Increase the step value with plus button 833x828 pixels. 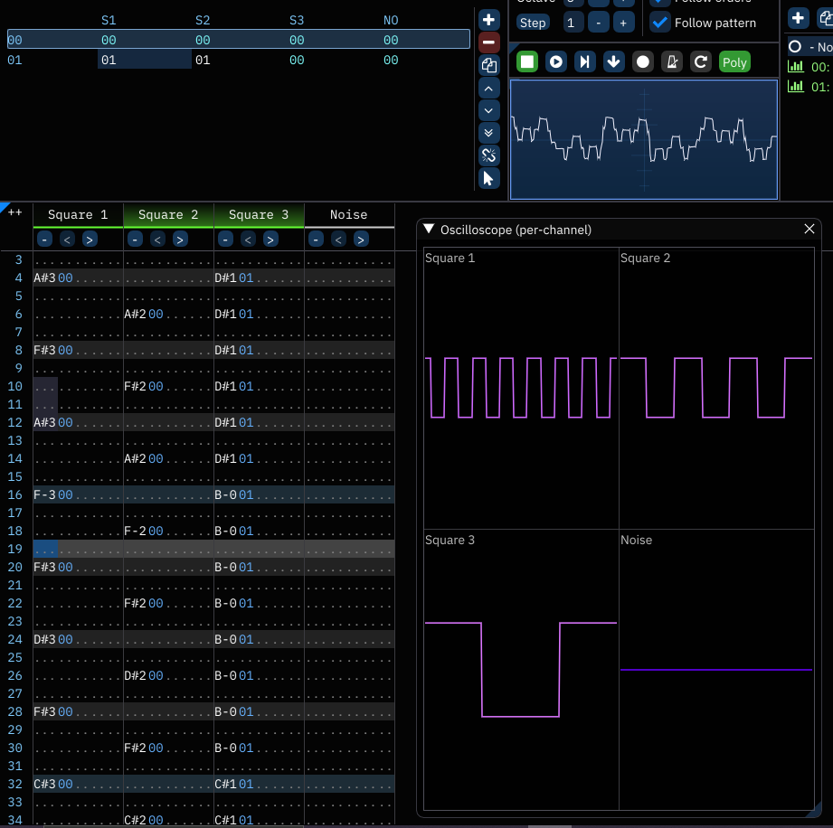point(623,23)
